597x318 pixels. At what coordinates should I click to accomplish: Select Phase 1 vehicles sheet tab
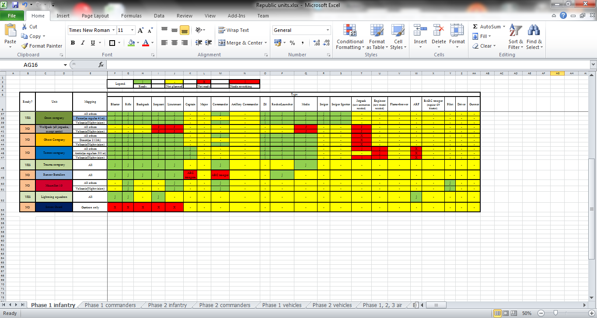point(282,305)
